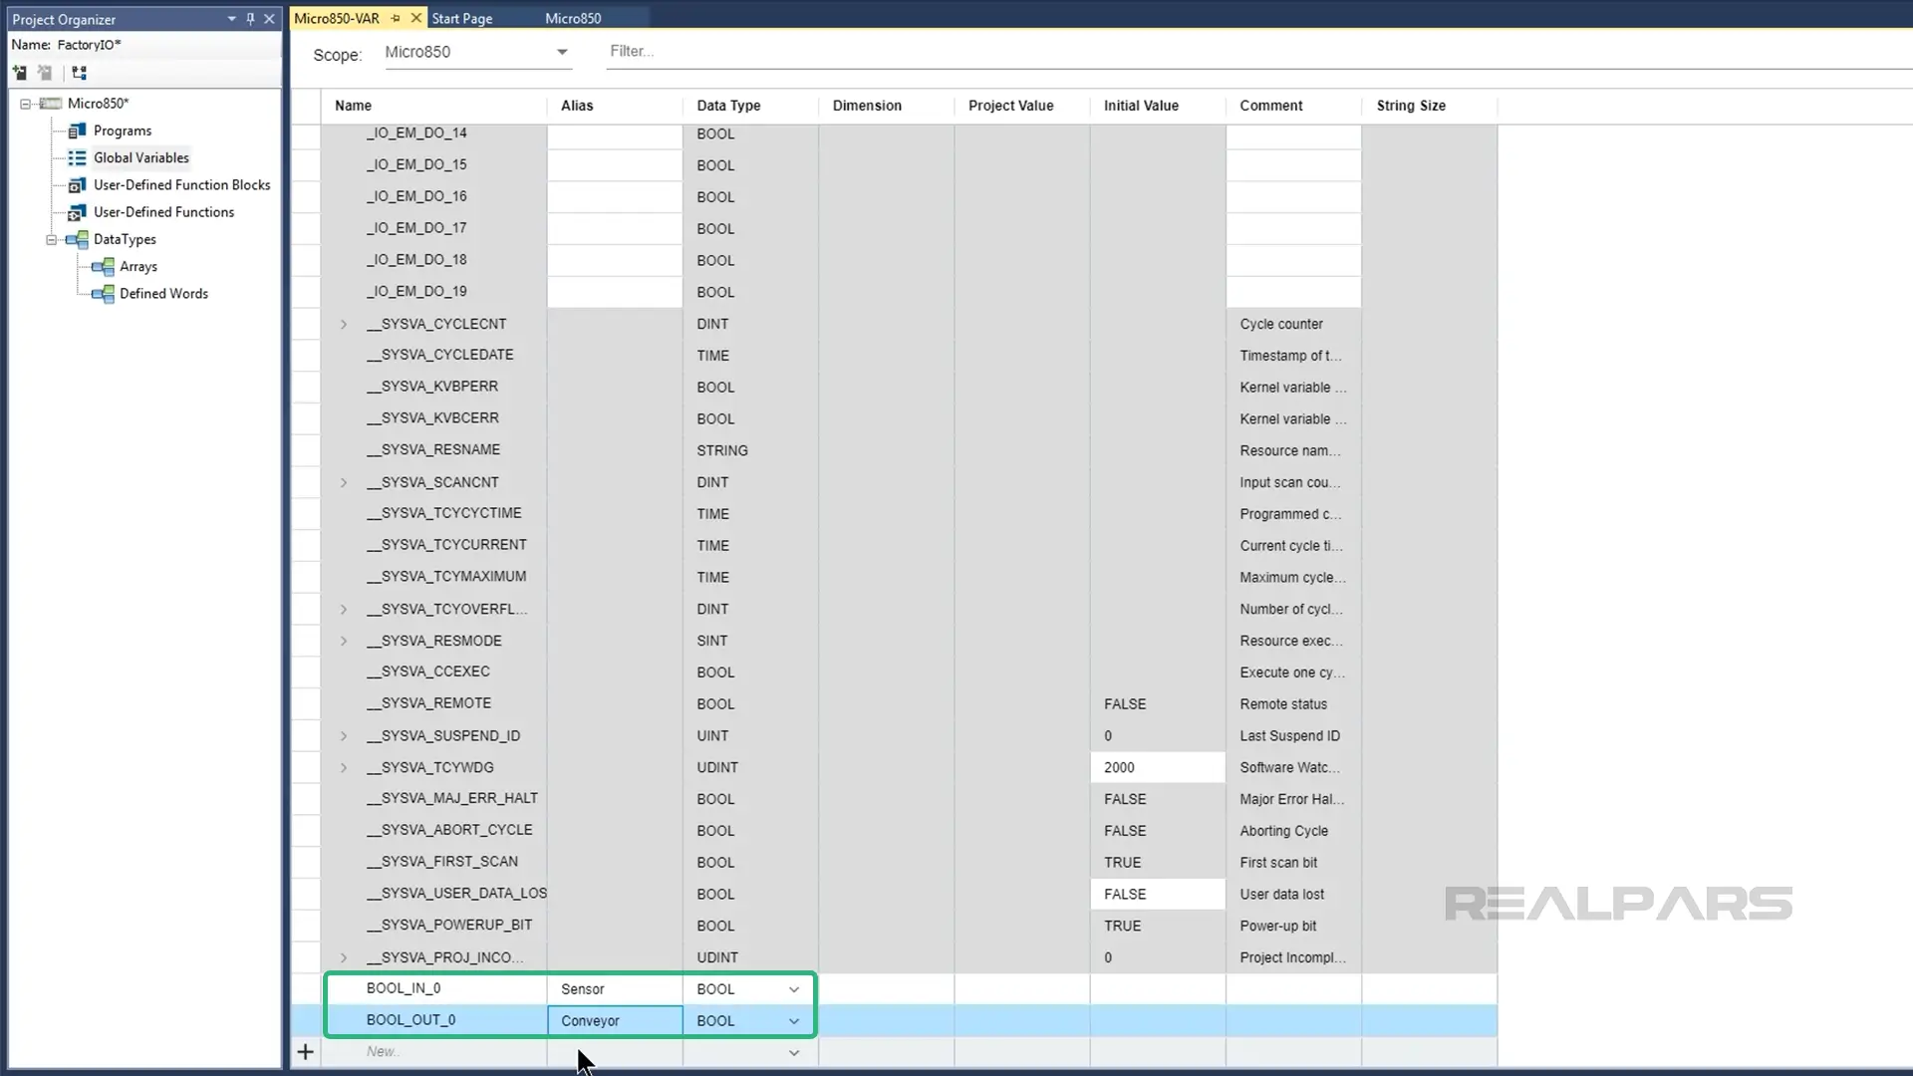Screen dimensions: 1913x1076
Task: Select the BOOL_OUT_0 variable name
Action: (410, 1020)
